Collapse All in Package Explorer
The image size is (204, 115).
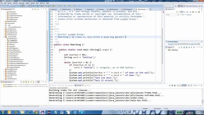pos(33,9)
